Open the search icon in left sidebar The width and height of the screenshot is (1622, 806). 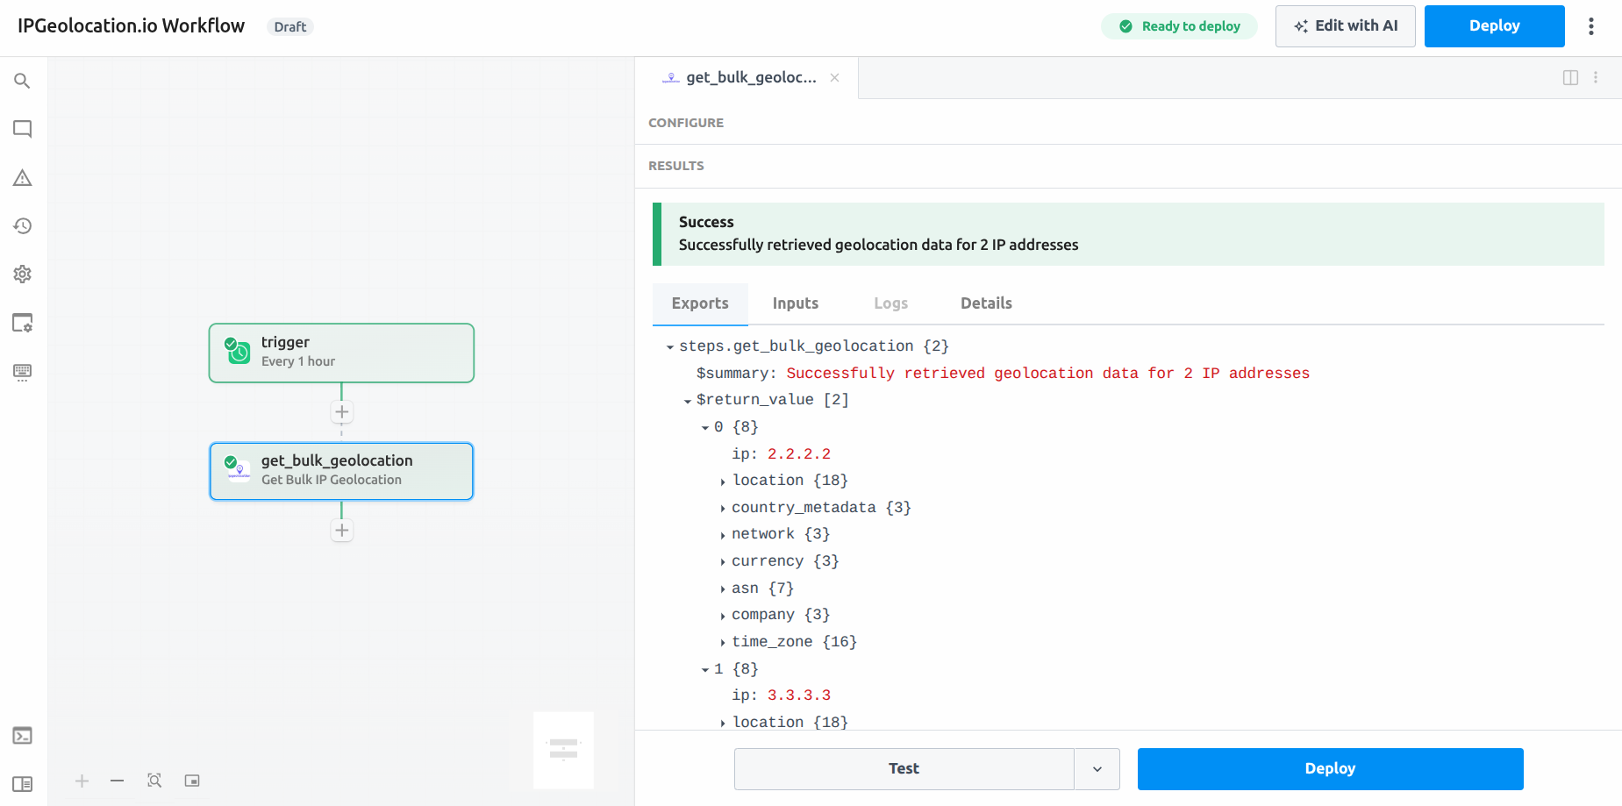pos(23,82)
